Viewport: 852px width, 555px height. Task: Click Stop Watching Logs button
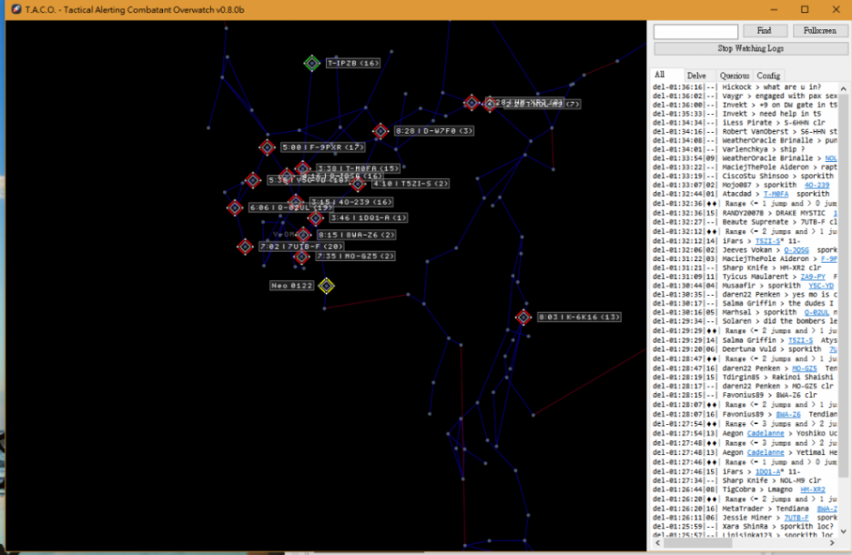[749, 47]
